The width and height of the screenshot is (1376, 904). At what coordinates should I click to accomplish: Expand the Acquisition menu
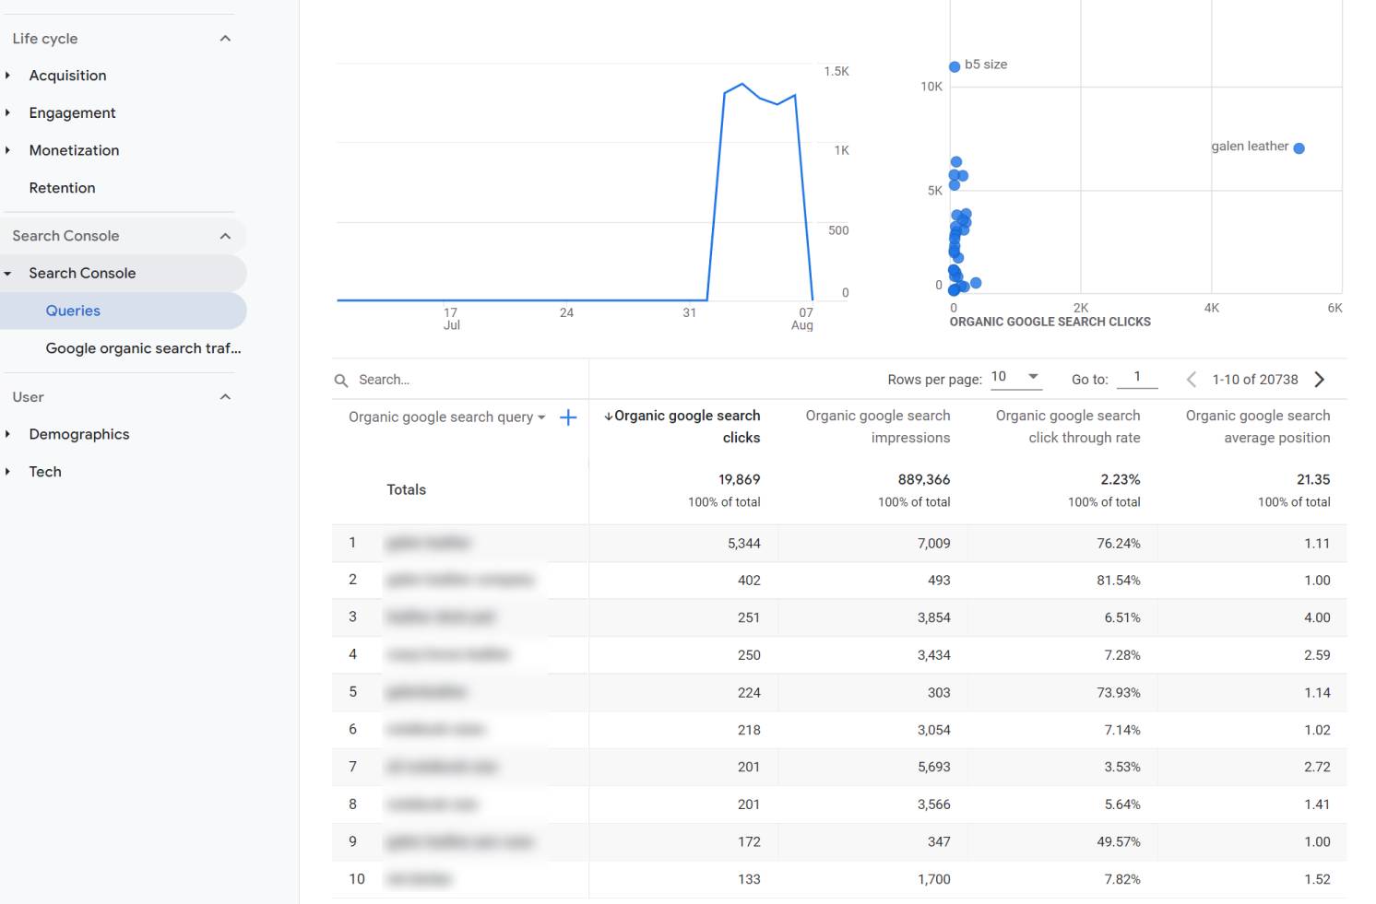click(x=7, y=76)
